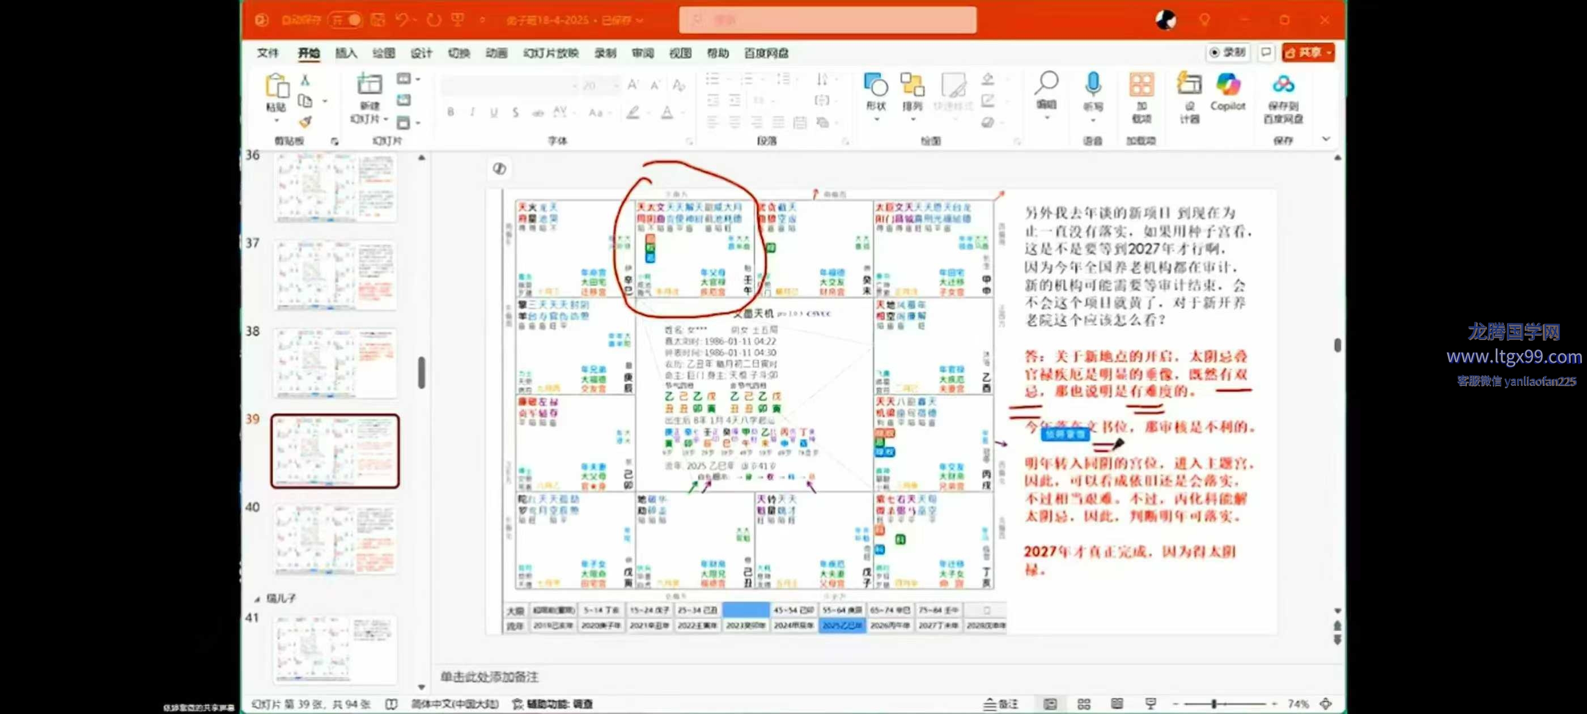Click the Copy icon in clipboard group
Image resolution: width=1587 pixels, height=714 pixels.
point(305,100)
